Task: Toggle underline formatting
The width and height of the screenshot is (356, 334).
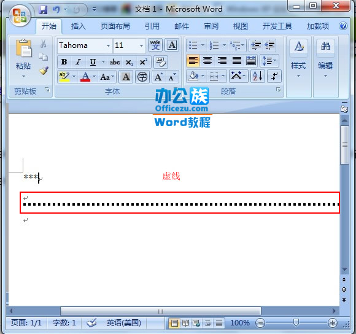Action: [x=93, y=62]
